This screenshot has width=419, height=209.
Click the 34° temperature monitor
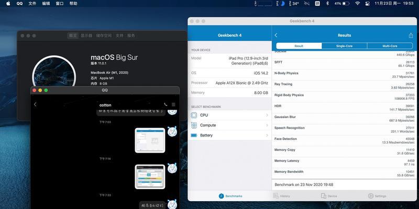[x=293, y=4]
